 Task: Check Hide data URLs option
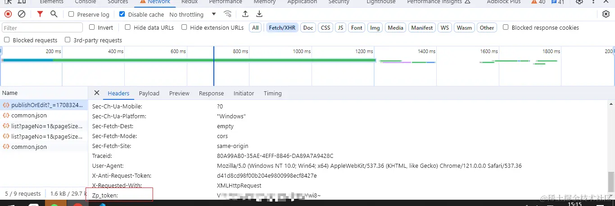click(128, 27)
